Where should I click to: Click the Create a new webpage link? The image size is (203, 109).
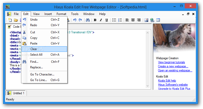173,66
